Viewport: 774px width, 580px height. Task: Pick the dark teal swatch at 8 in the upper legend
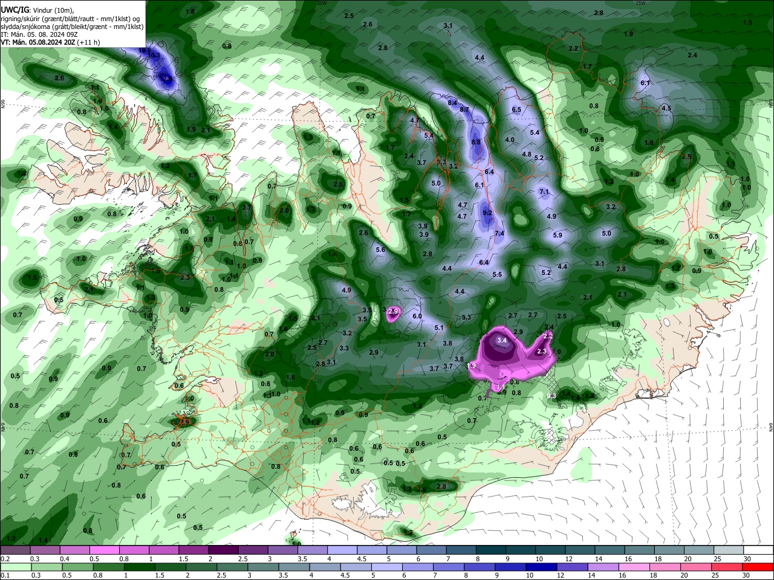click(491, 550)
